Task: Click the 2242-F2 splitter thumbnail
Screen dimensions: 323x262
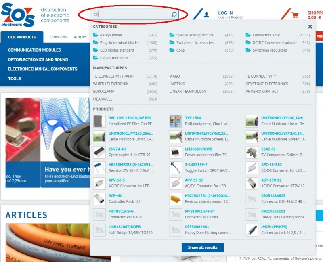Action: [252, 152]
